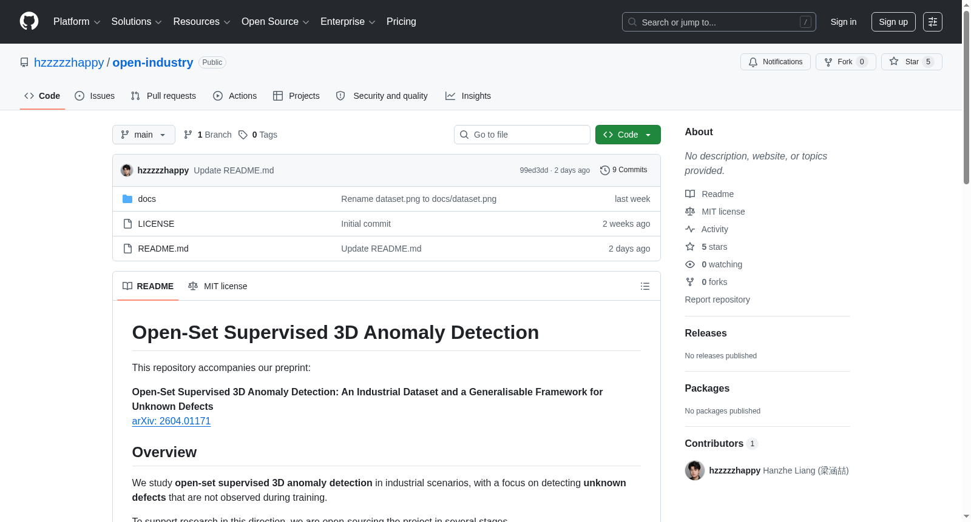Screen dimensions: 971x522
Task: Open the main branch selector dropdown
Action: [144, 135]
